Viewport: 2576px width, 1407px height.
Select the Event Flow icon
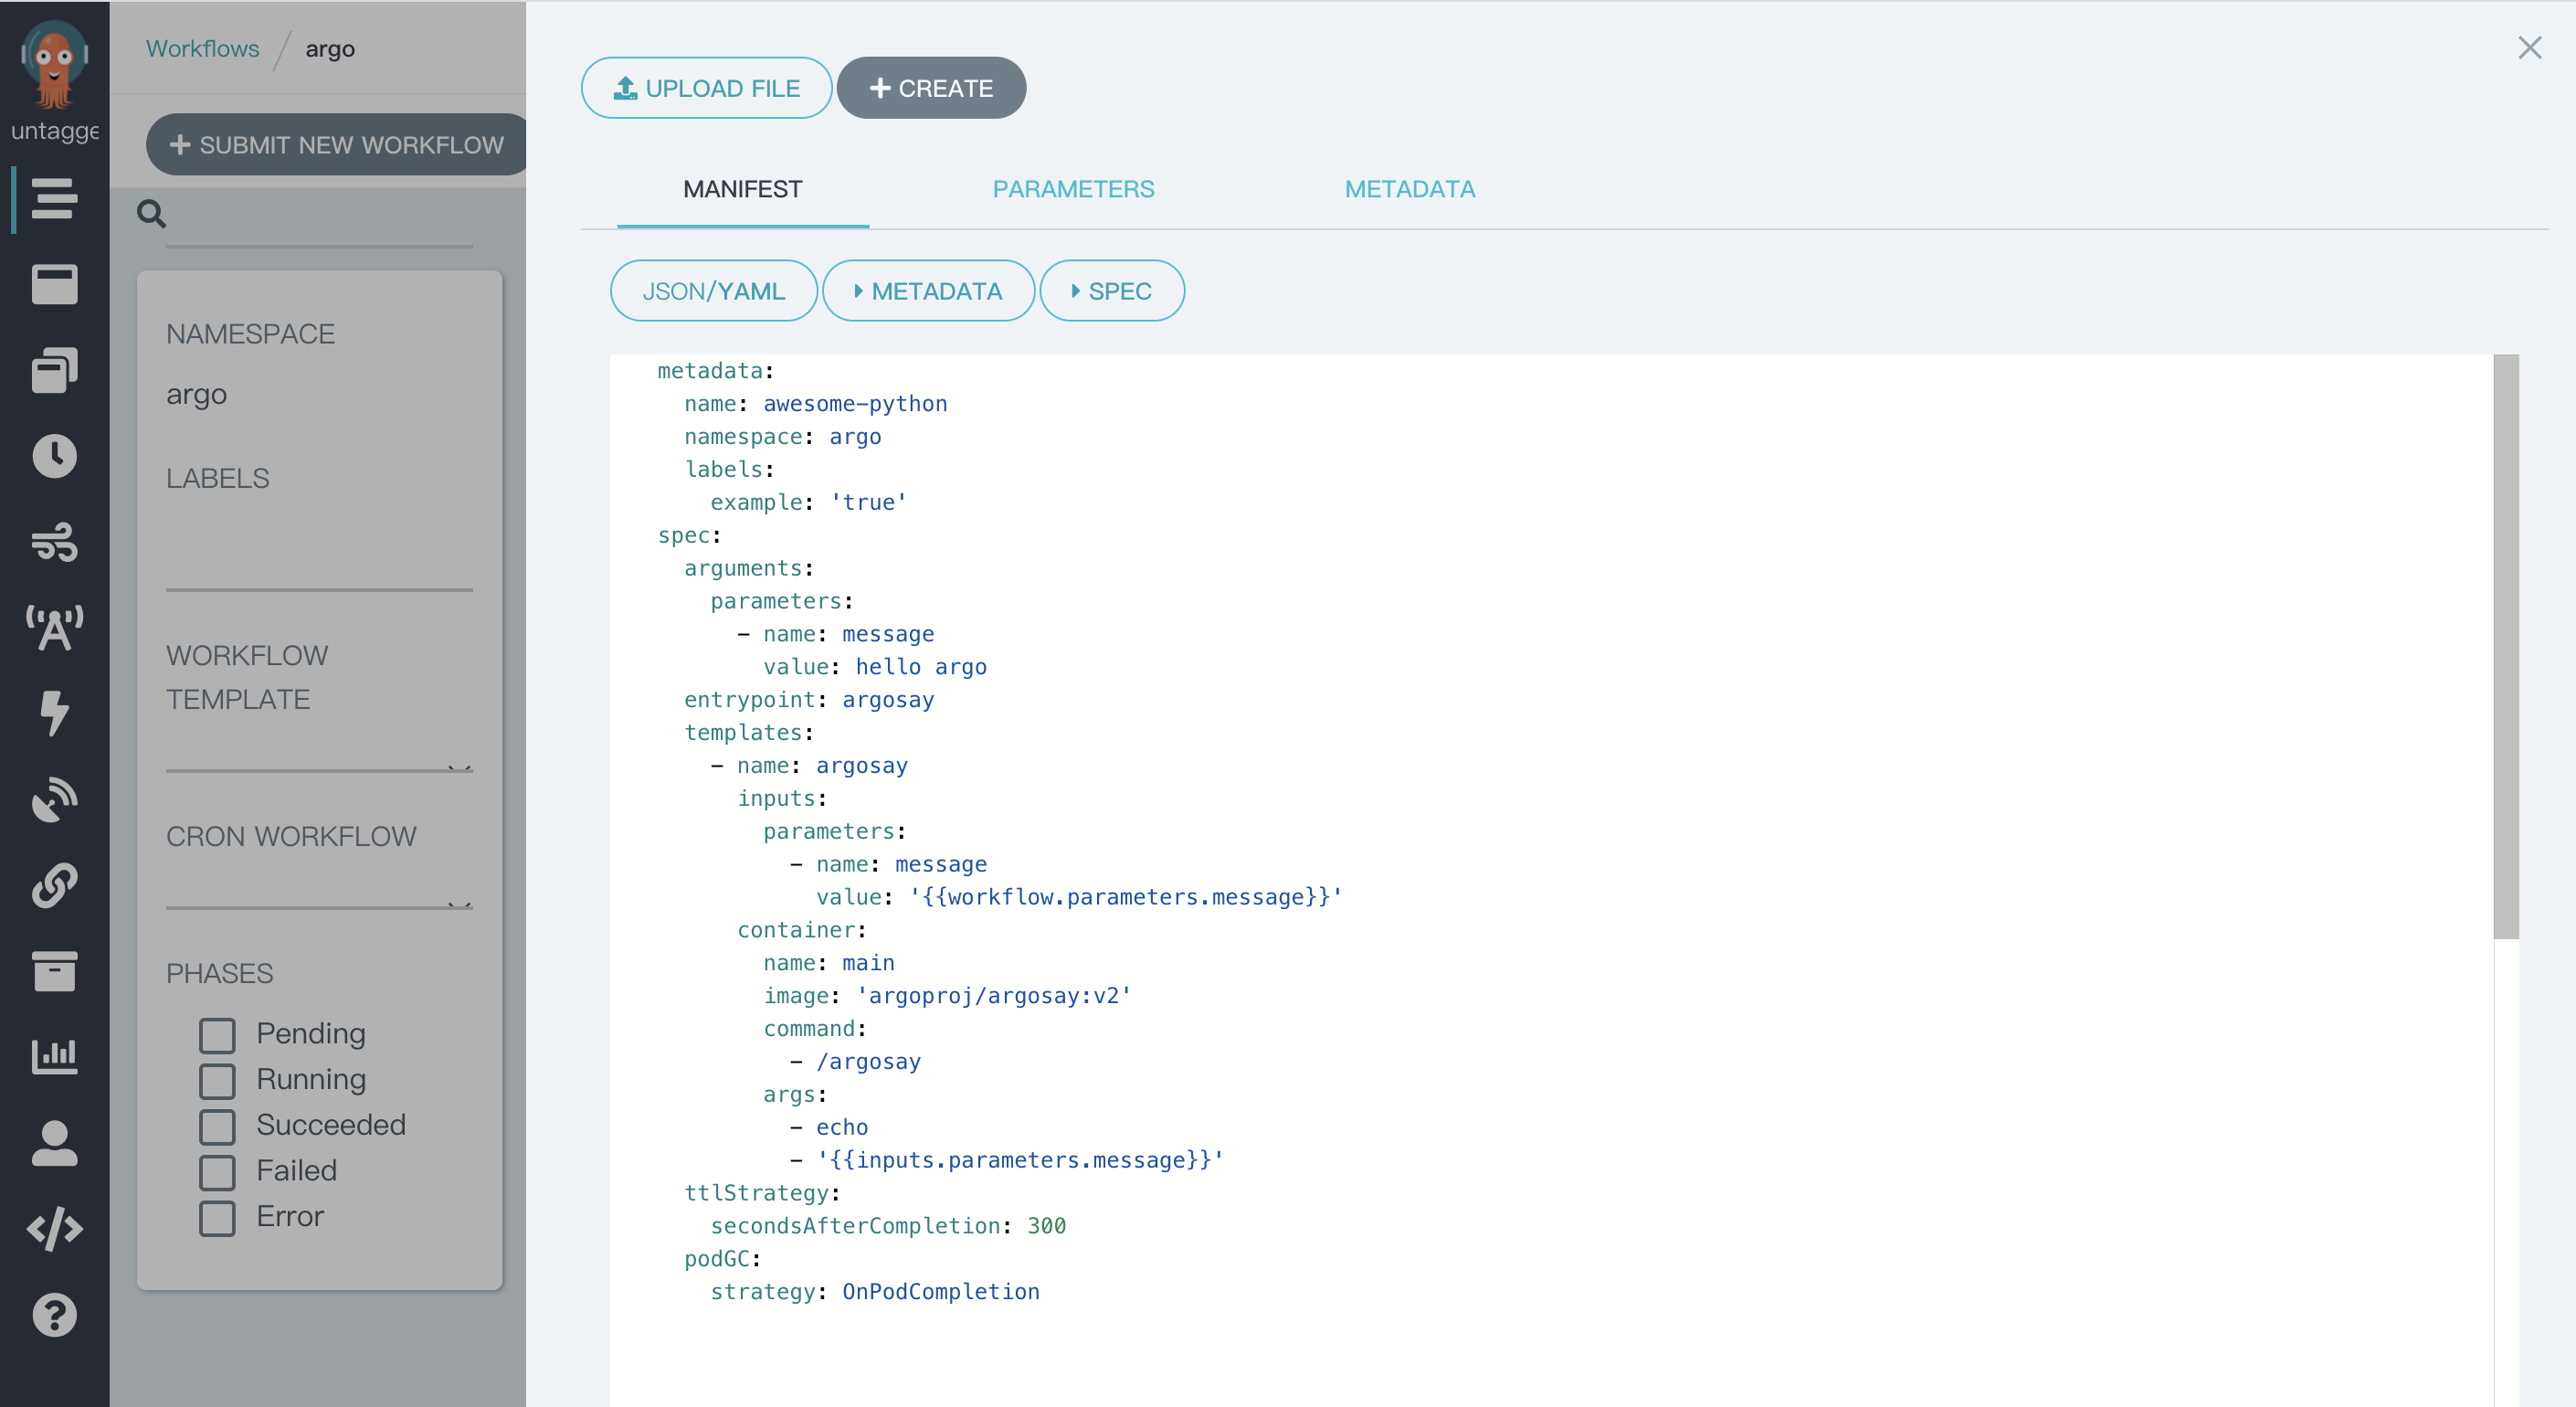pyautogui.click(x=54, y=543)
